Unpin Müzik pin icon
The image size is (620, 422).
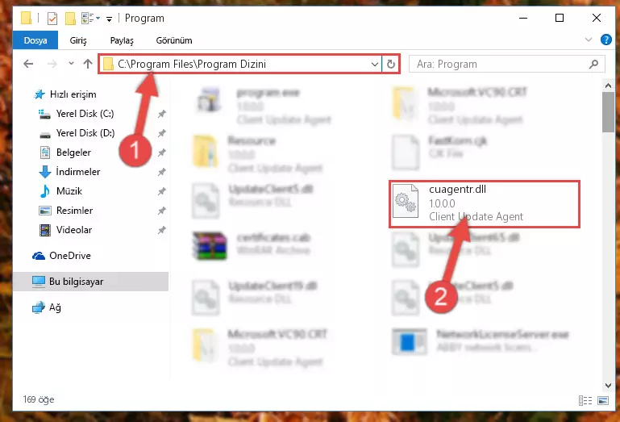pyautogui.click(x=162, y=191)
